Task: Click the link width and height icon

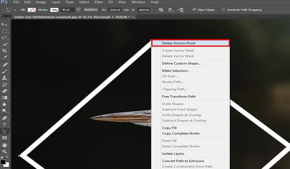Action: 126,10
